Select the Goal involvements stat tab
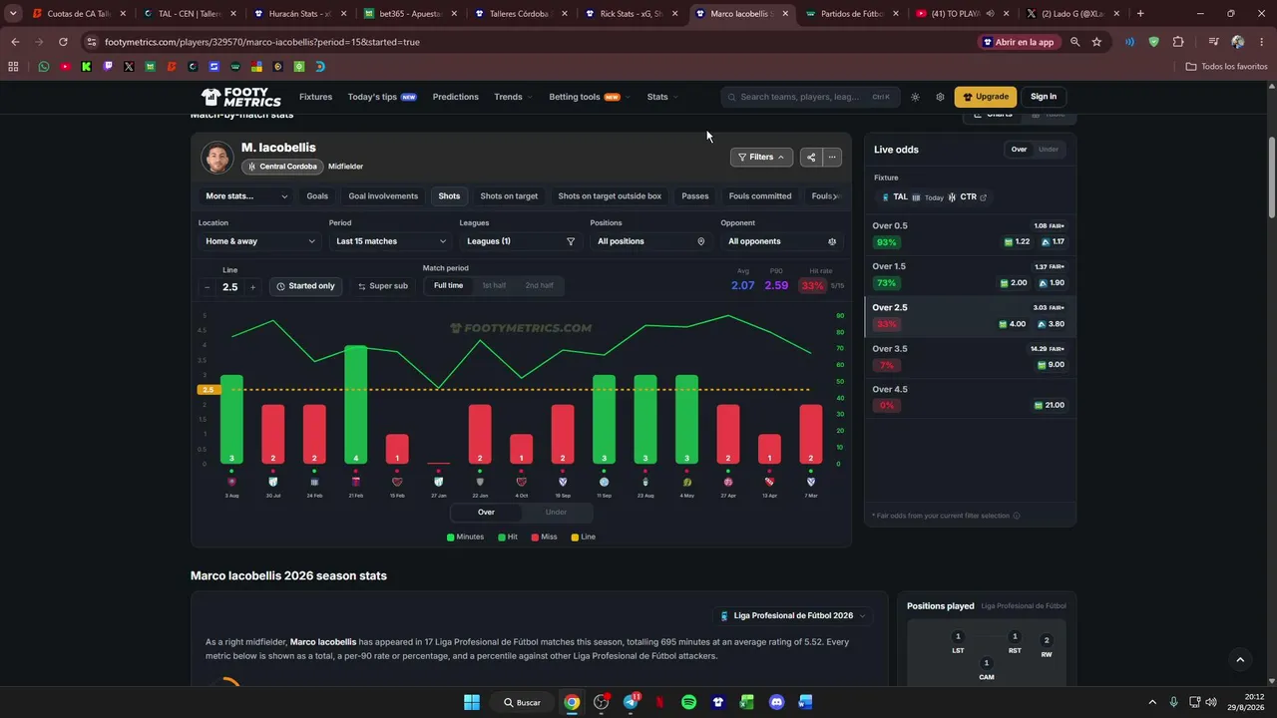 pos(383,196)
